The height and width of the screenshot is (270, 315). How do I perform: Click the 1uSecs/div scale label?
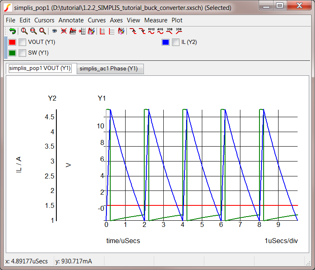[x=281, y=241]
